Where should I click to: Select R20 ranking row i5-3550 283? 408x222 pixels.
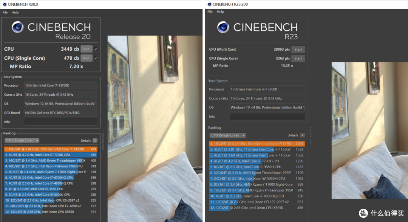[51, 189]
